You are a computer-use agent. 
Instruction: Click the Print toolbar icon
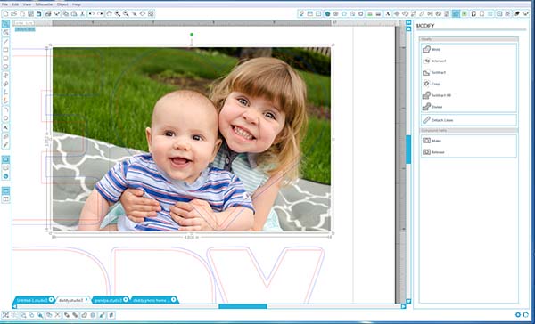[48, 14]
